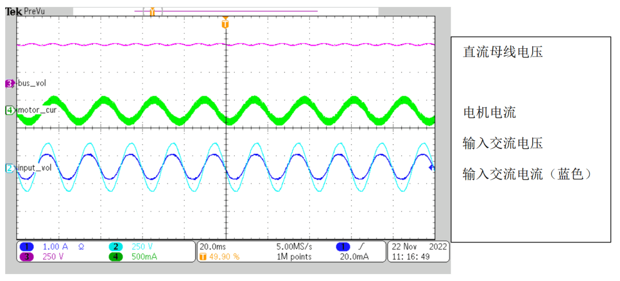Click the 20.0ms timebase readout

212,247
